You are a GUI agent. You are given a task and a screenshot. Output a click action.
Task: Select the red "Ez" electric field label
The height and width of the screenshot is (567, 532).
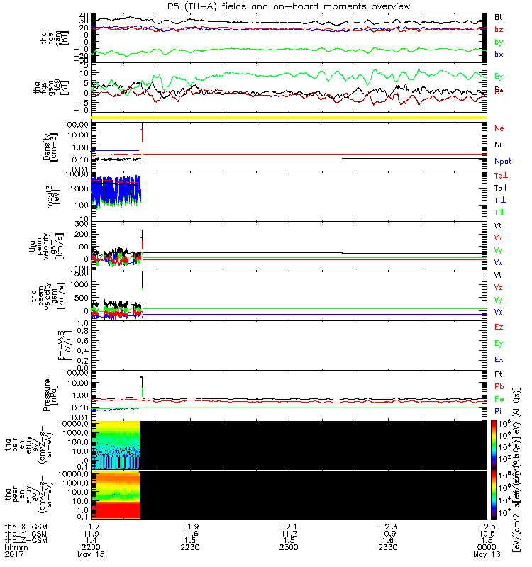click(x=499, y=327)
